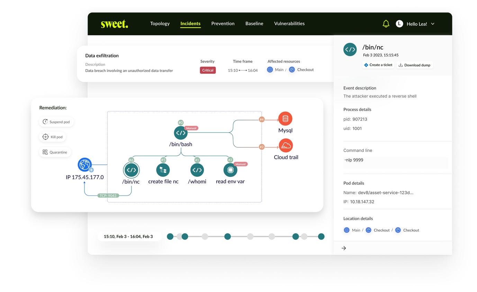The height and width of the screenshot is (292, 477).
Task: Click Kill pod remediation
Action: coord(53,137)
